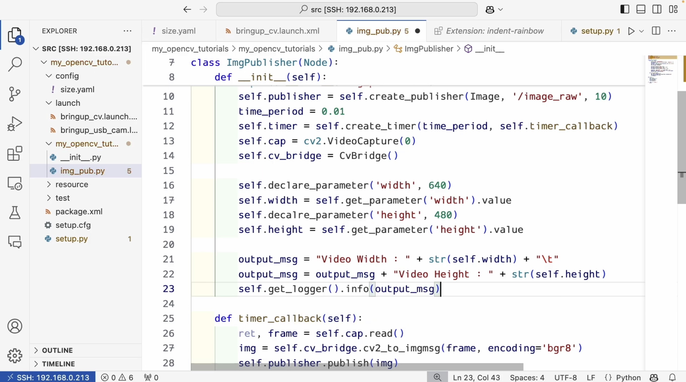Image resolution: width=686 pixels, height=382 pixels.
Task: Open Remote Explorer view
Action: click(15, 183)
